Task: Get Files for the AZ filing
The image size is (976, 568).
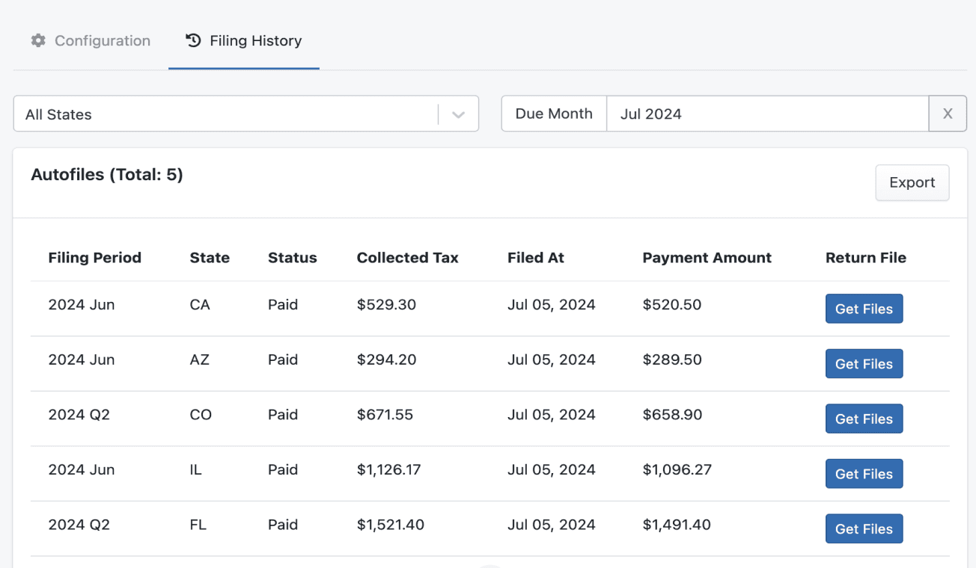Action: point(864,364)
